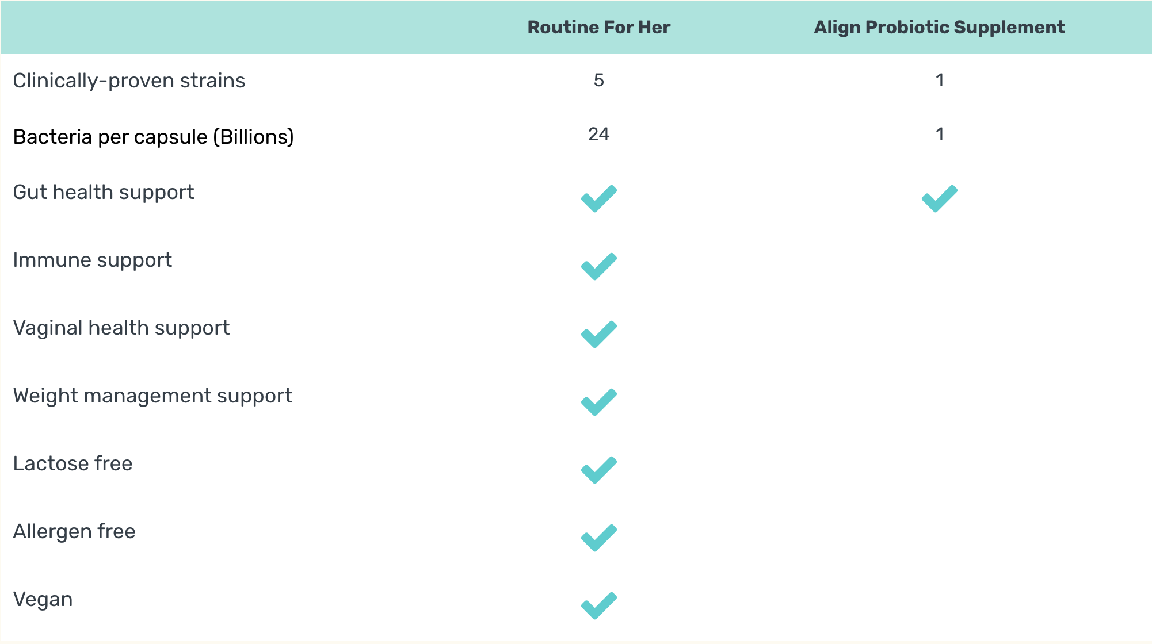Click the Gut health support checkmark for Routine For Her

coord(598,198)
